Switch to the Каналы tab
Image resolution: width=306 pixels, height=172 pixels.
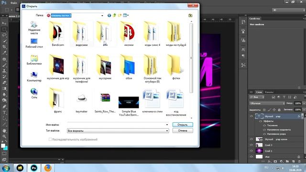(269, 92)
